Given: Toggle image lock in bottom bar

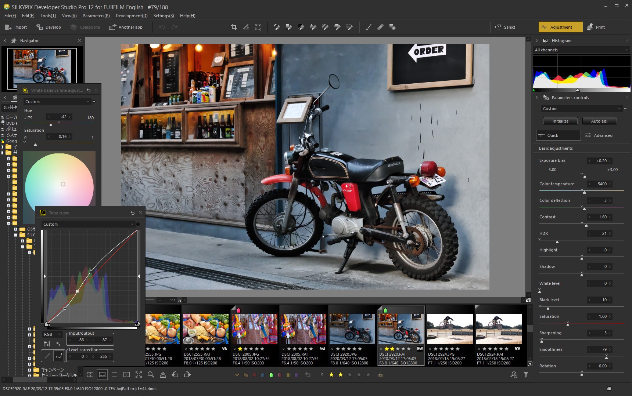Looking at the screenshot, I should [x=381, y=375].
